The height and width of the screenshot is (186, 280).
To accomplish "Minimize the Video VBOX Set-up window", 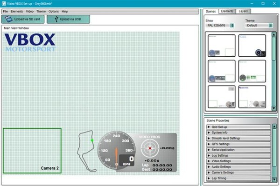I will pos(252,4).
